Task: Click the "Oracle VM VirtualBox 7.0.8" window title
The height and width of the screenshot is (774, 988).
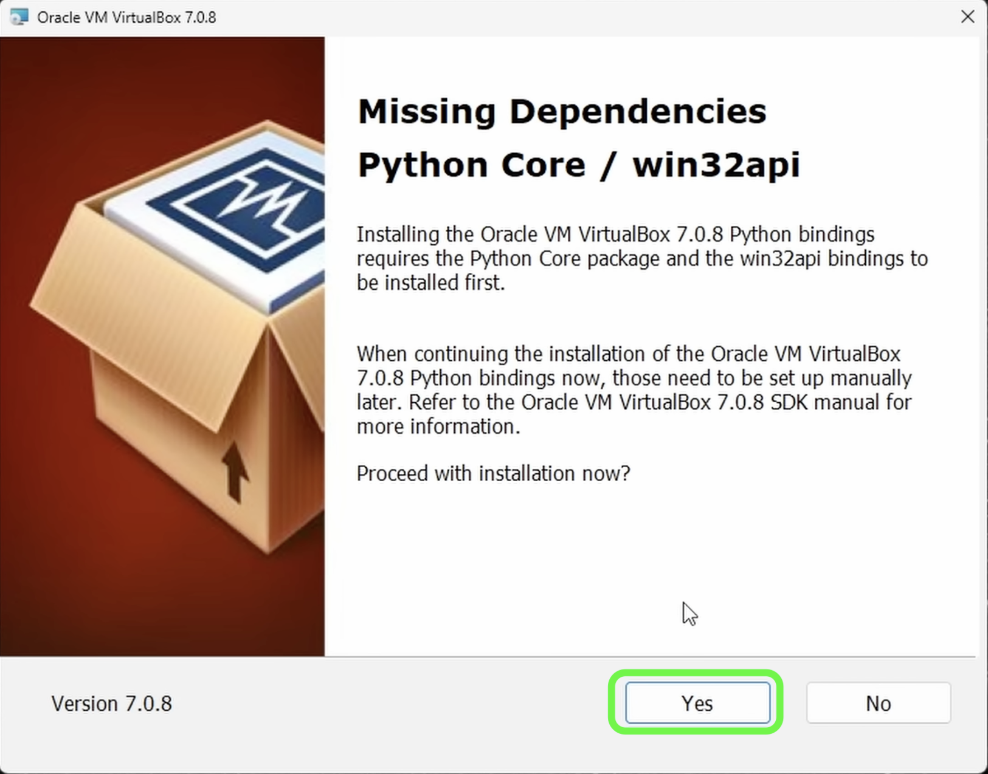Action: (126, 17)
